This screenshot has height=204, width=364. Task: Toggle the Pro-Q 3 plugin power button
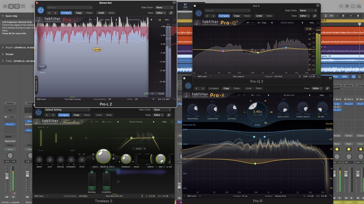(198, 13)
